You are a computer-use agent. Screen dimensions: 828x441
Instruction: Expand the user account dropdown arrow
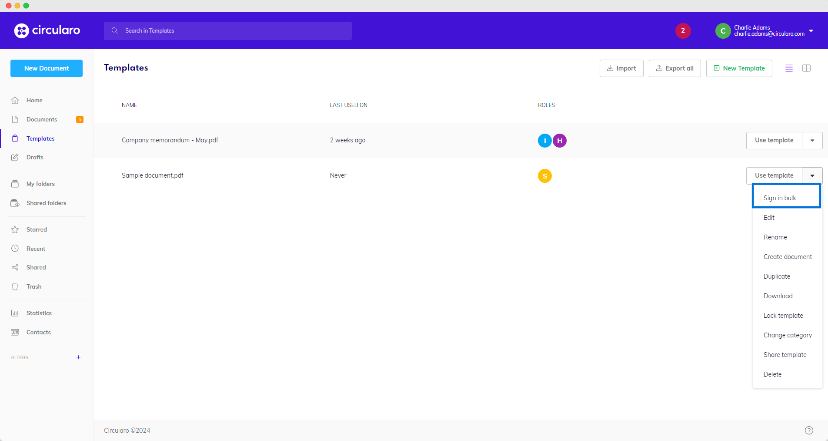[x=811, y=31]
